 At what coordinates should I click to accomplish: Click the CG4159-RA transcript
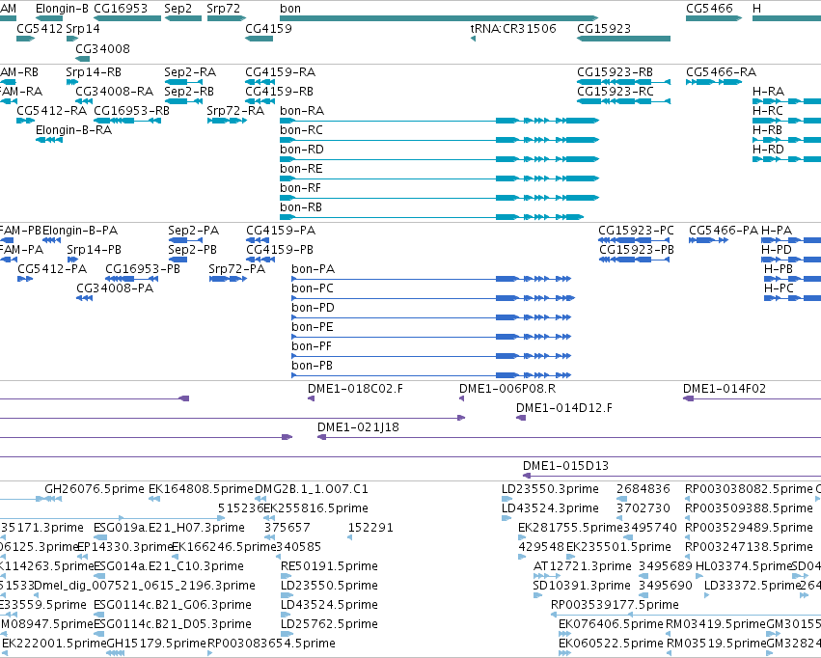click(260, 82)
